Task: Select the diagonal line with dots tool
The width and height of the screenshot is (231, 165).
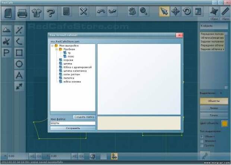Action: coord(19,30)
